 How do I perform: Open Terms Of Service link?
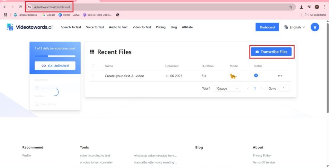[x=264, y=162]
